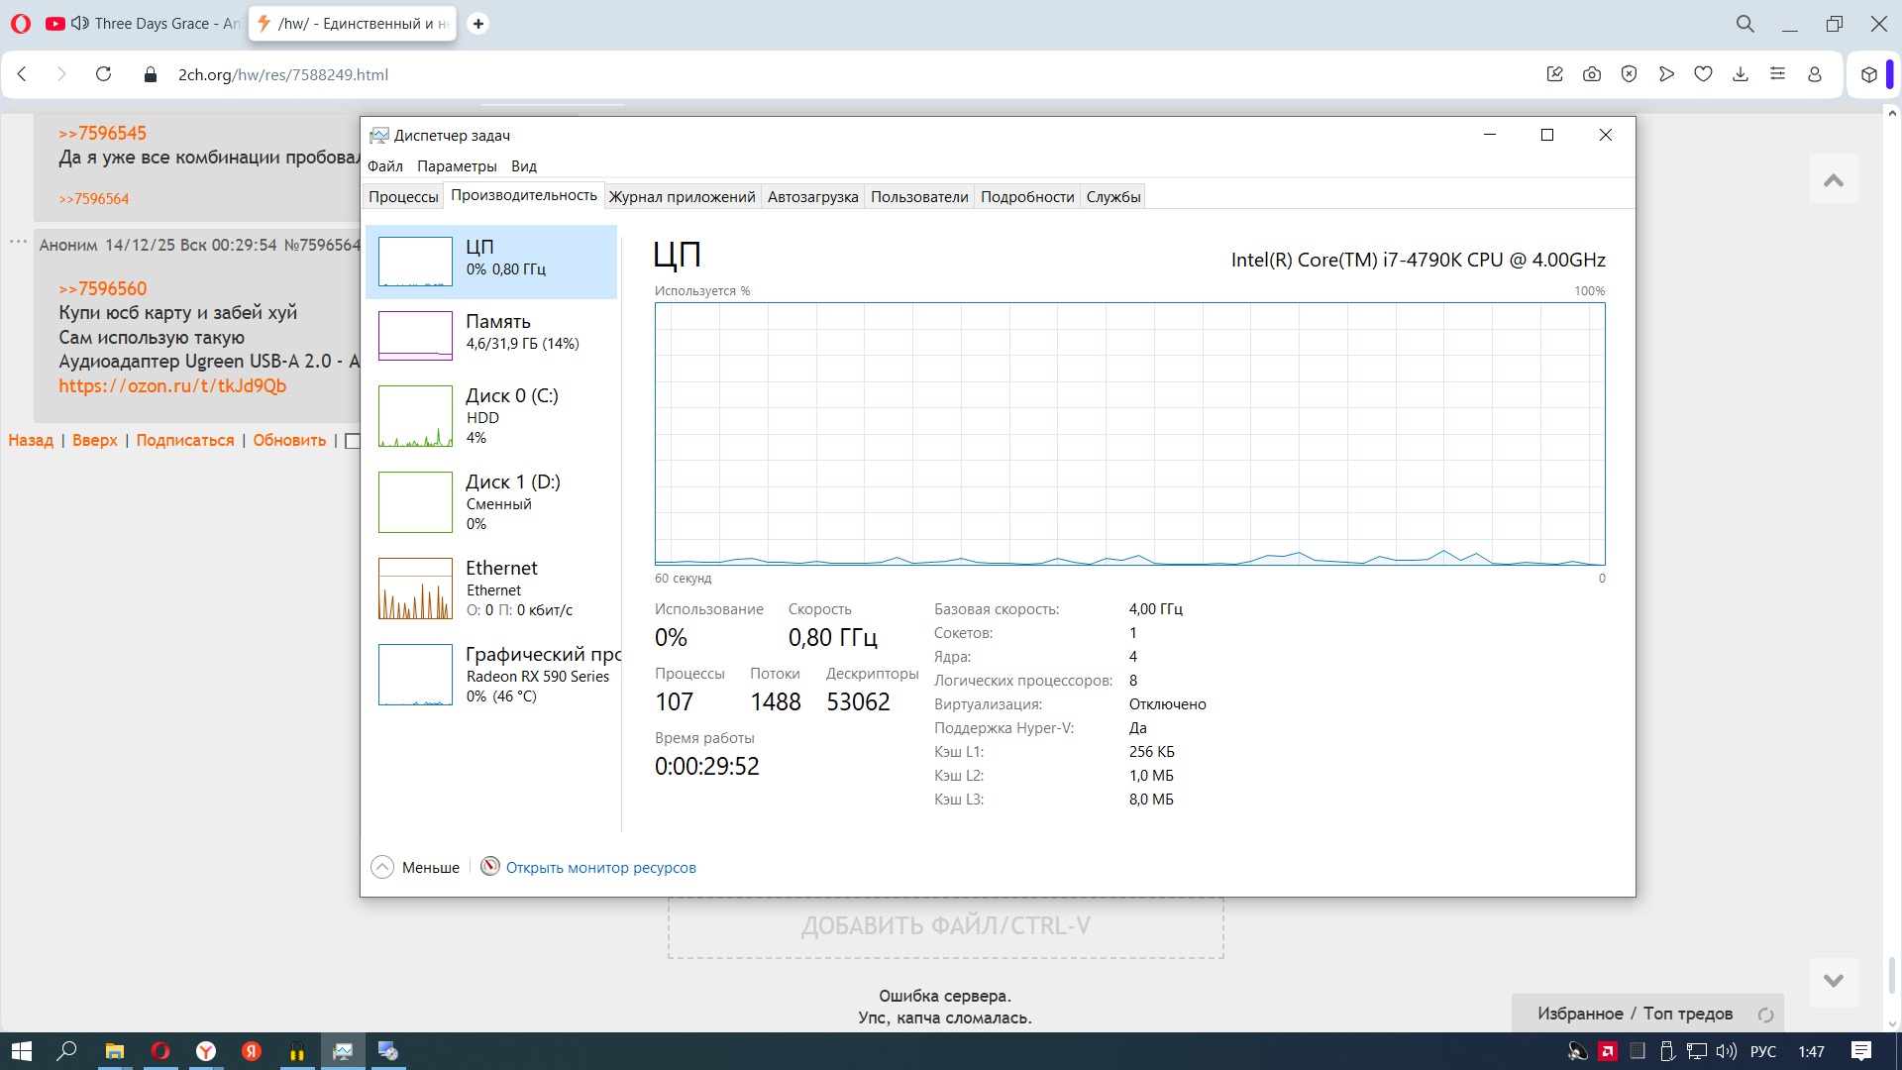Screen dimensions: 1902x1070
Task: Switch to the Процессы tab
Action: [403, 197]
